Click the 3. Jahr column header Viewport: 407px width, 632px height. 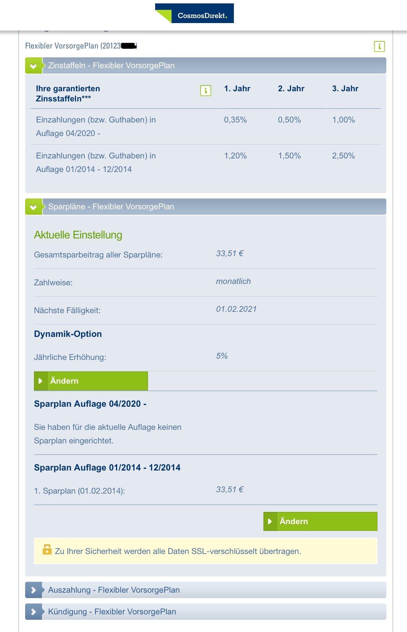click(x=345, y=89)
